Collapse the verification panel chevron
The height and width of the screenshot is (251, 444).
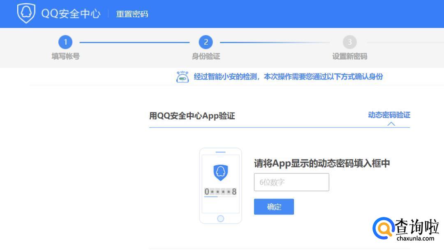pos(391,124)
